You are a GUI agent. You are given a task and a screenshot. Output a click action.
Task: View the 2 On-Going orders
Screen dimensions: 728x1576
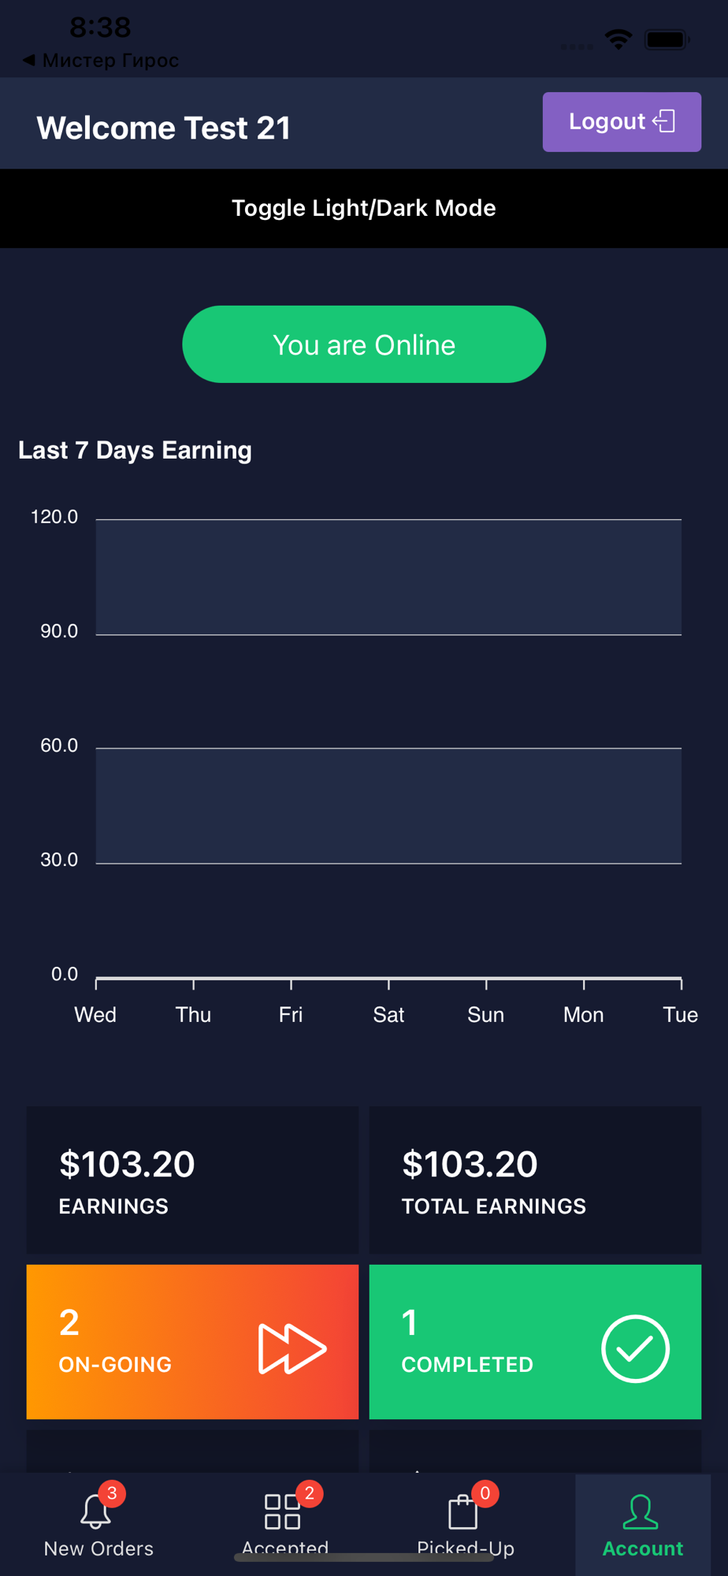(192, 1342)
